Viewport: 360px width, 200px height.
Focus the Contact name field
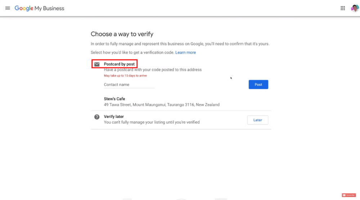pos(129,85)
